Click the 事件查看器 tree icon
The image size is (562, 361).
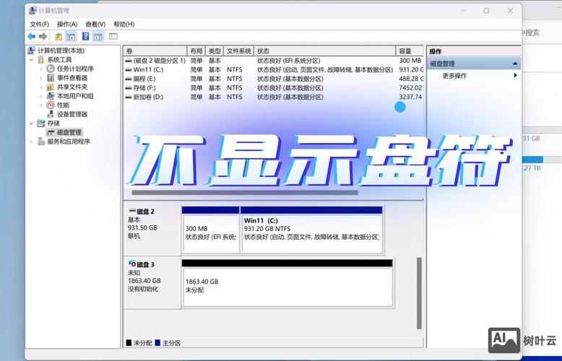(x=51, y=78)
